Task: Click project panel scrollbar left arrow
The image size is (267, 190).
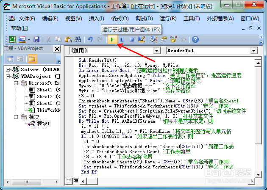Action: [8, 182]
